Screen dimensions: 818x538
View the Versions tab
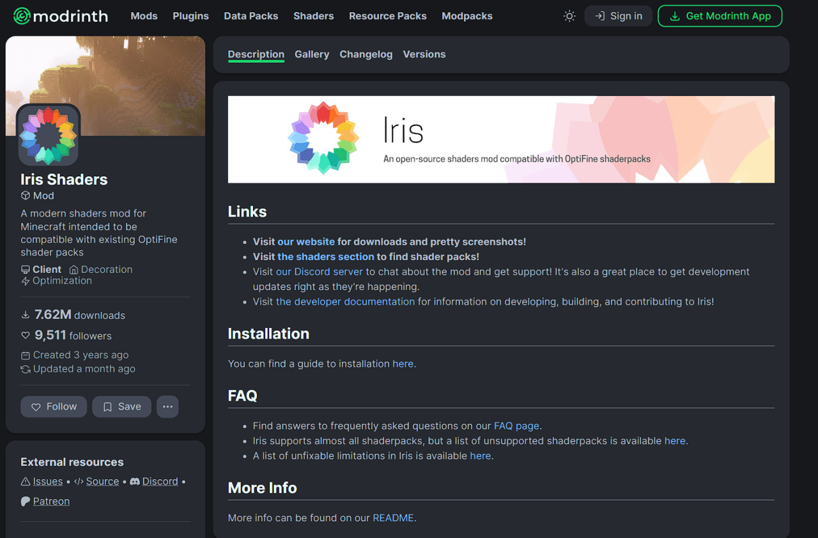tap(424, 54)
